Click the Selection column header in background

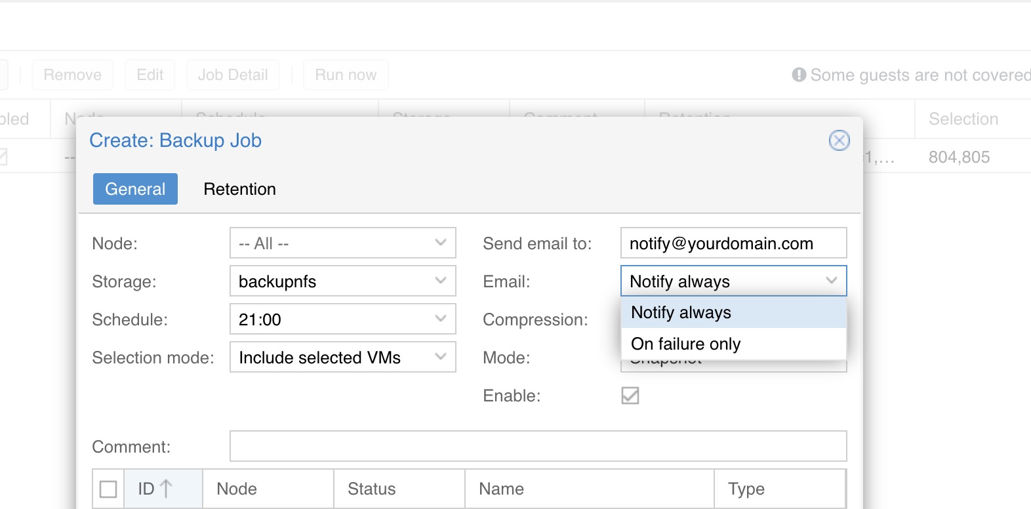tap(963, 119)
